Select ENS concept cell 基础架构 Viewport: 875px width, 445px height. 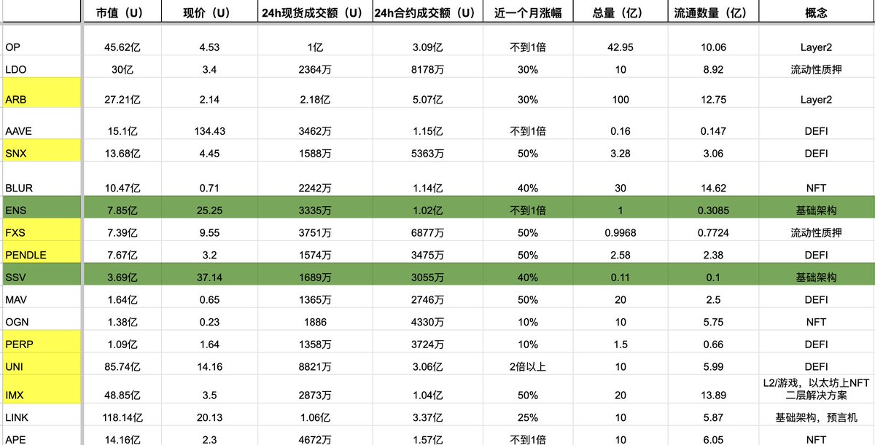(x=817, y=210)
